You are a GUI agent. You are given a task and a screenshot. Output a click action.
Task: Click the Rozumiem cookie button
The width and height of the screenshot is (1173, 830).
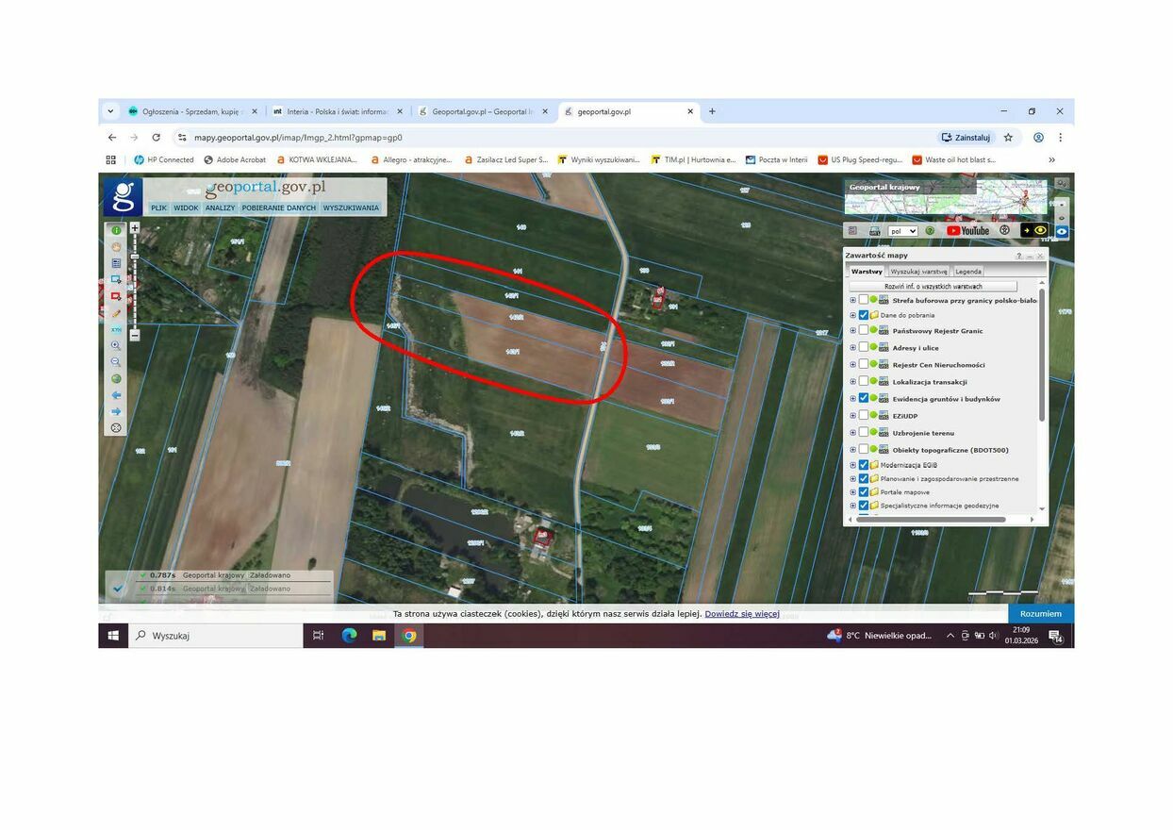tap(1040, 614)
